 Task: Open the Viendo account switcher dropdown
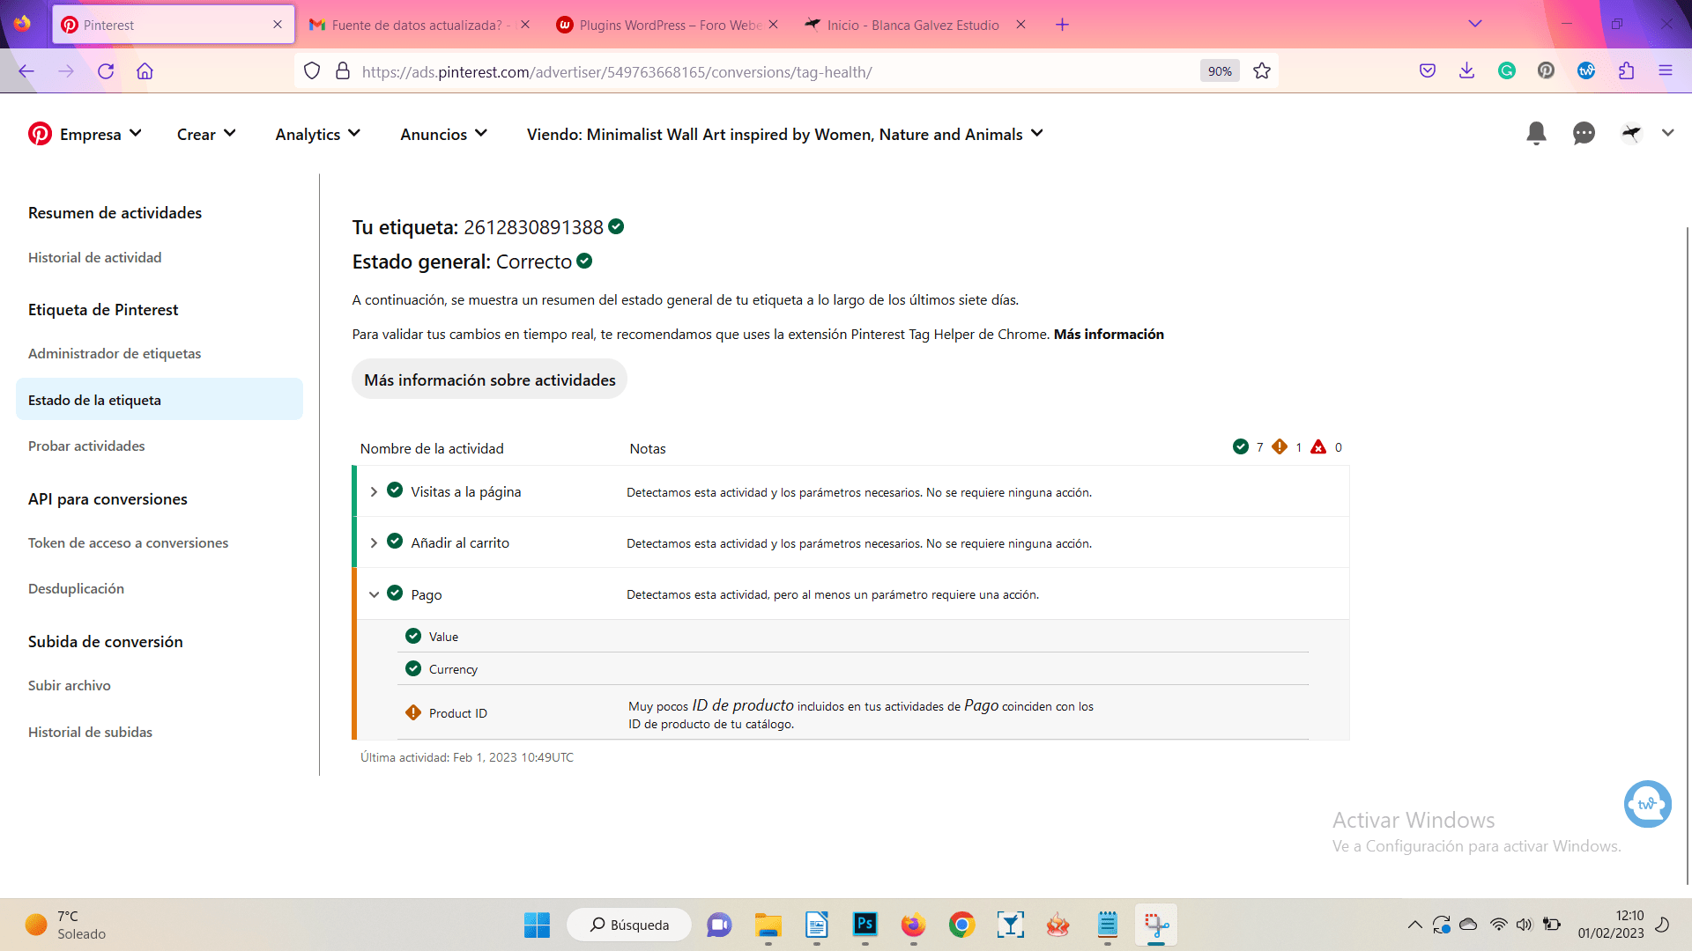784,134
